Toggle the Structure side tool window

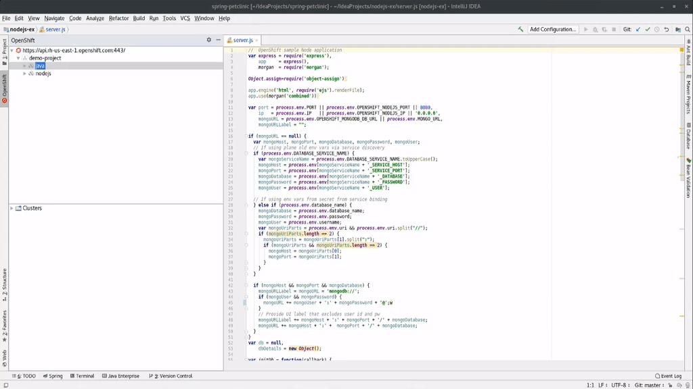[5, 284]
